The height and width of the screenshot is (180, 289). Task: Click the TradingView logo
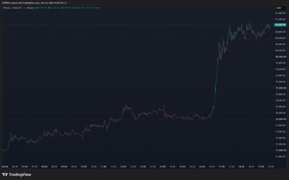point(16,175)
